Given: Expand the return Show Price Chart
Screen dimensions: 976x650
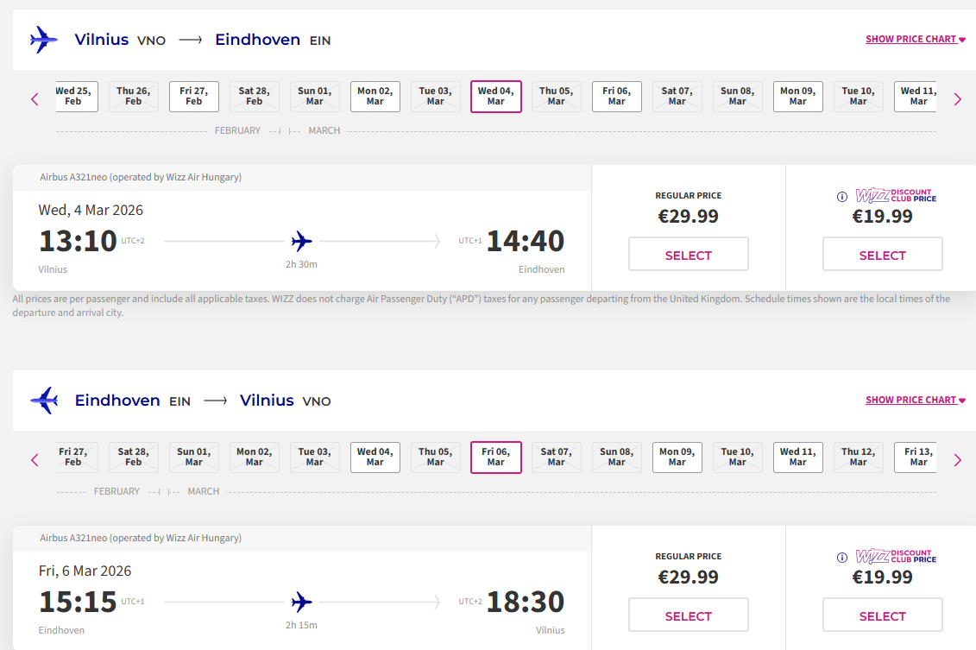Looking at the screenshot, I should (915, 401).
